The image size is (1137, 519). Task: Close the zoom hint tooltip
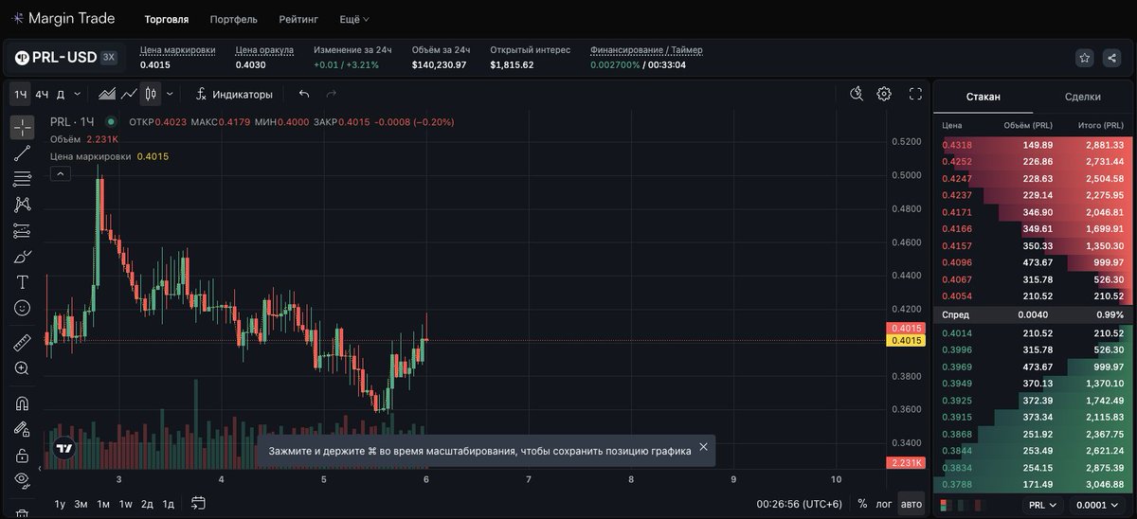[x=703, y=447]
